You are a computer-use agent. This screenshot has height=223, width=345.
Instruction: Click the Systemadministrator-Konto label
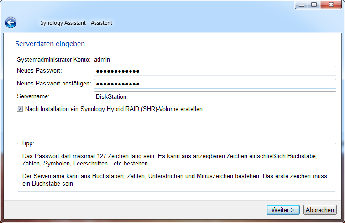54,60
